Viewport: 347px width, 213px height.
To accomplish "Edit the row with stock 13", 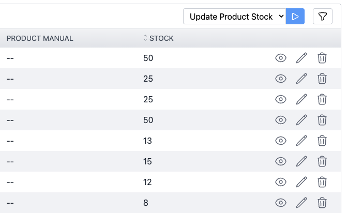I will [x=301, y=141].
